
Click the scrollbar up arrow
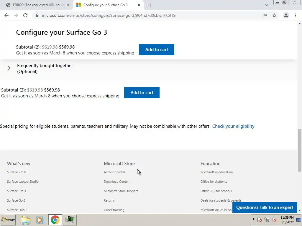coord(300,24)
